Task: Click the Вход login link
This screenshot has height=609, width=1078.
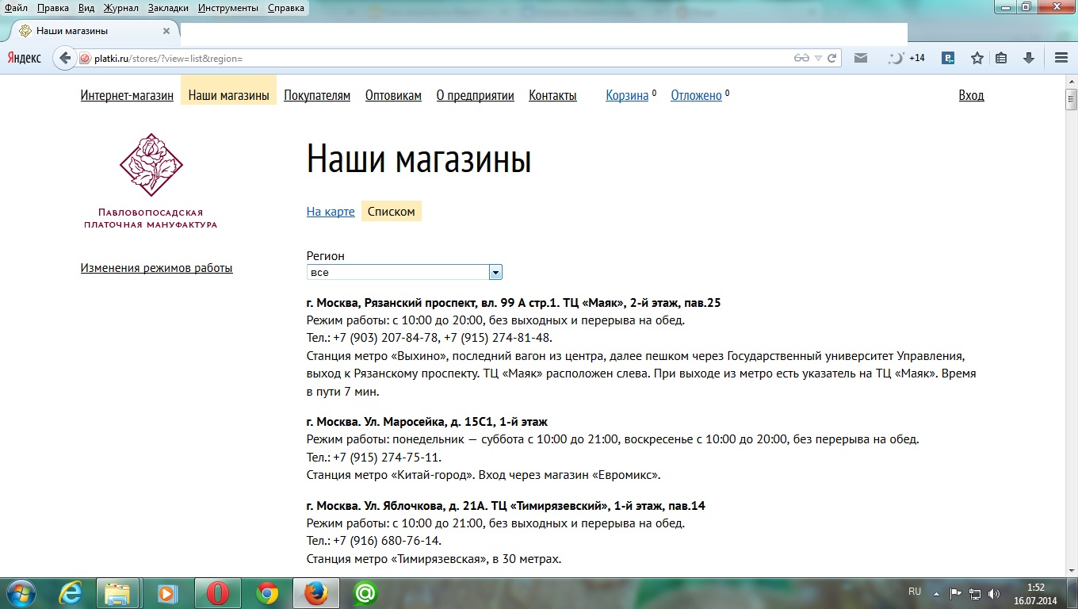Action: pos(971,95)
